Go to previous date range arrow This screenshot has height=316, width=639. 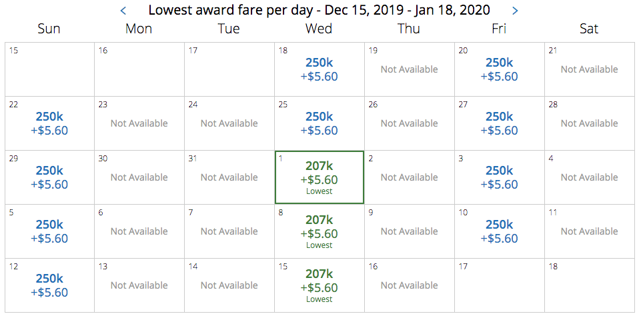point(123,11)
